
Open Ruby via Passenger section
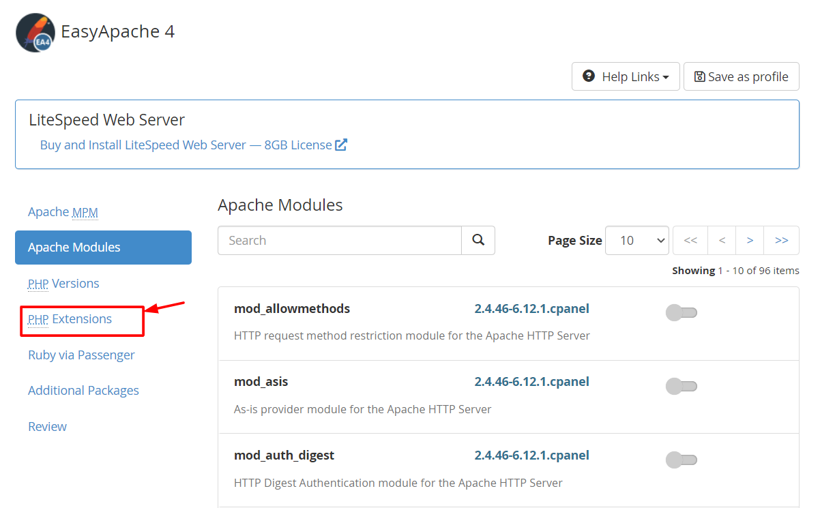(81, 355)
